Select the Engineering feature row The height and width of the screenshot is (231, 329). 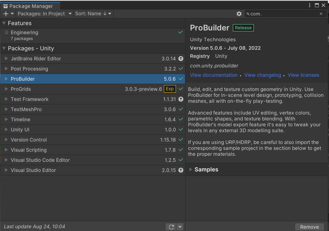[x=93, y=36]
